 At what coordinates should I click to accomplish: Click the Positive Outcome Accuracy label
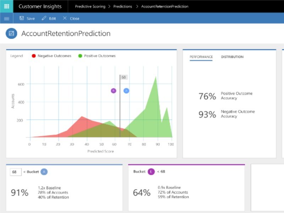(x=236, y=95)
